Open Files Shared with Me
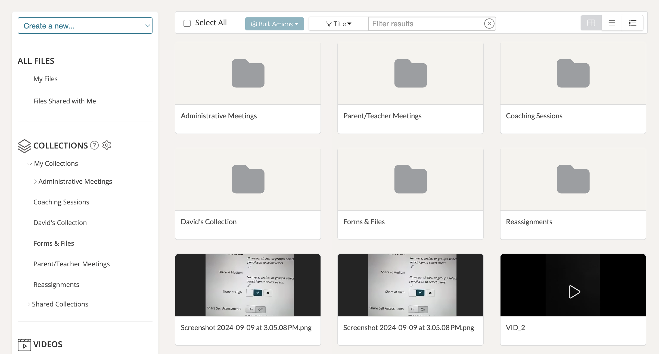659x354 pixels. click(65, 101)
